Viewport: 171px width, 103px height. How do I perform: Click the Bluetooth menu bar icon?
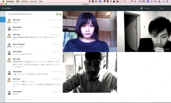point(128,1)
